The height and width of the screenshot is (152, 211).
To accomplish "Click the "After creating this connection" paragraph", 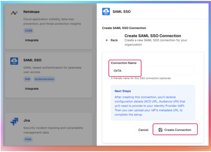I will tap(150, 106).
